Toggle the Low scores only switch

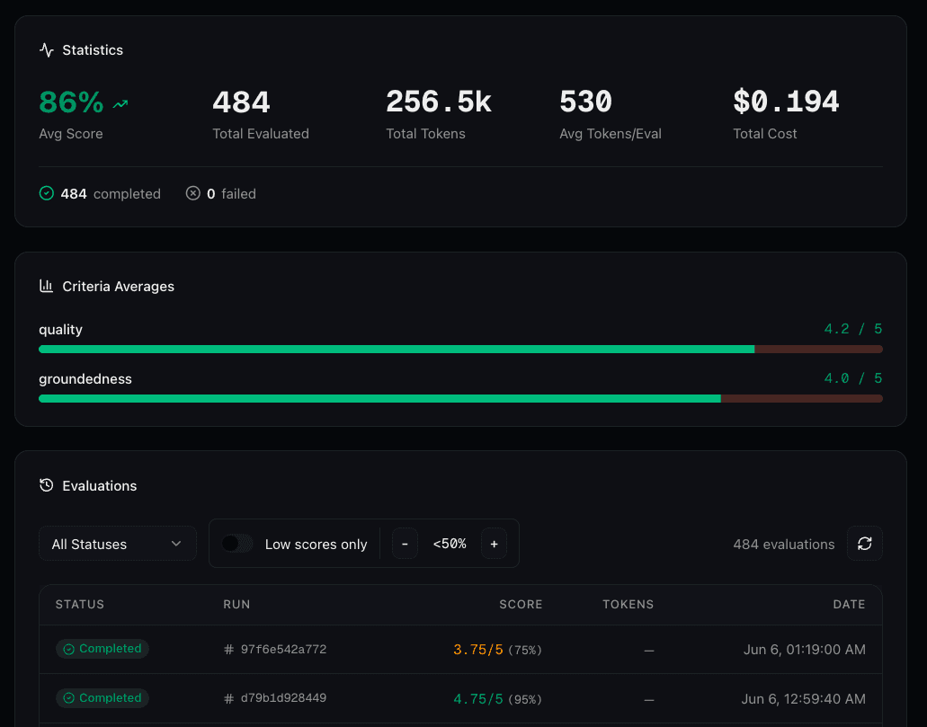(237, 543)
